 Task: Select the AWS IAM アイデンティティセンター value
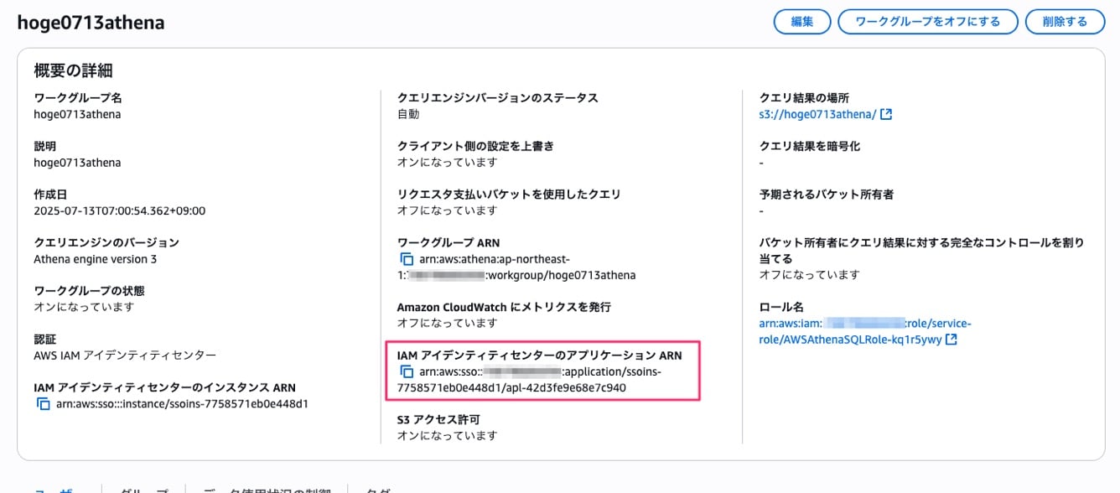pos(125,355)
